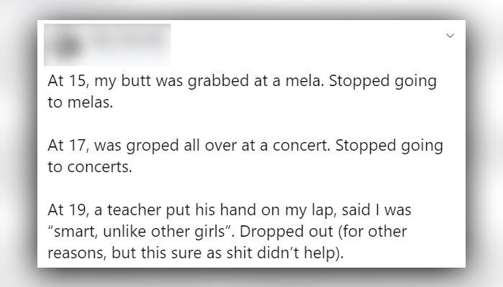Click the paragraph about the mela

click(x=242, y=91)
